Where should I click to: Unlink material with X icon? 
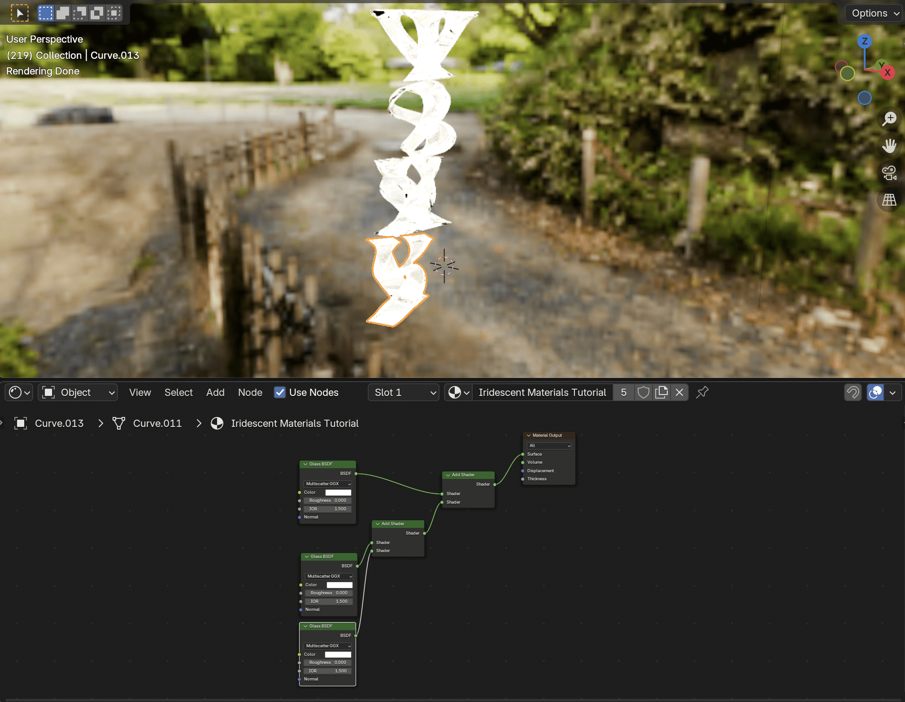(x=679, y=392)
